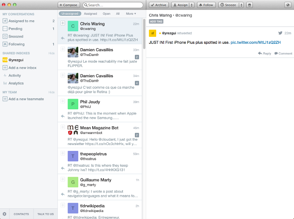Viewport: 294px width, 219px height.
Task: Expand the Assign dropdown arrows
Action: (x=192, y=5)
